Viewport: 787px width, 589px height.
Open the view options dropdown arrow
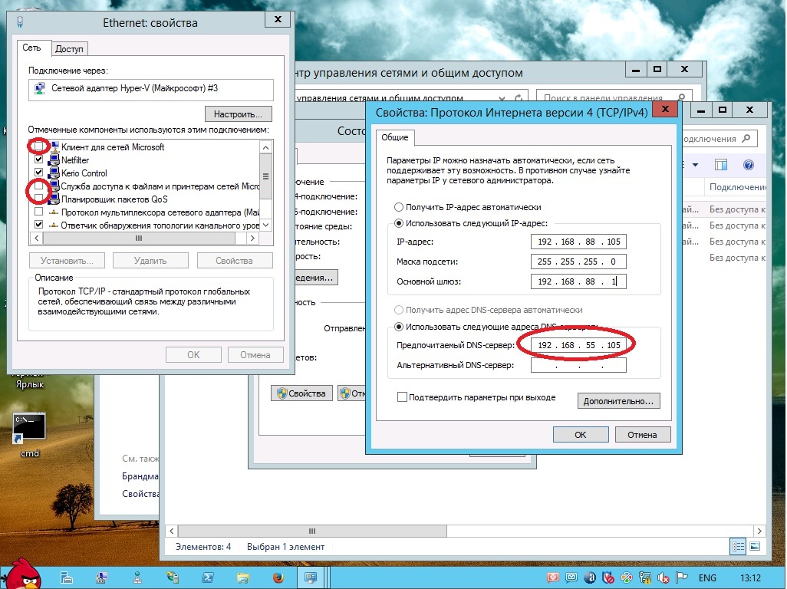coord(696,165)
